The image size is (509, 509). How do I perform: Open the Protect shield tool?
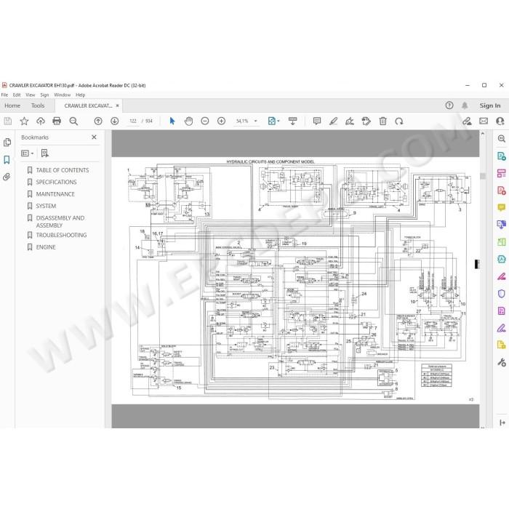tap(501, 294)
